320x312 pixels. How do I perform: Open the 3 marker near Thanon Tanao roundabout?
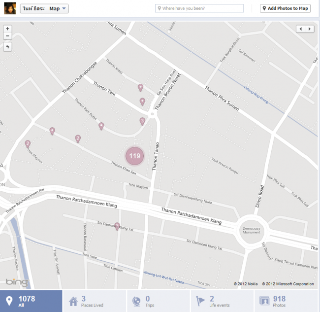142,121
